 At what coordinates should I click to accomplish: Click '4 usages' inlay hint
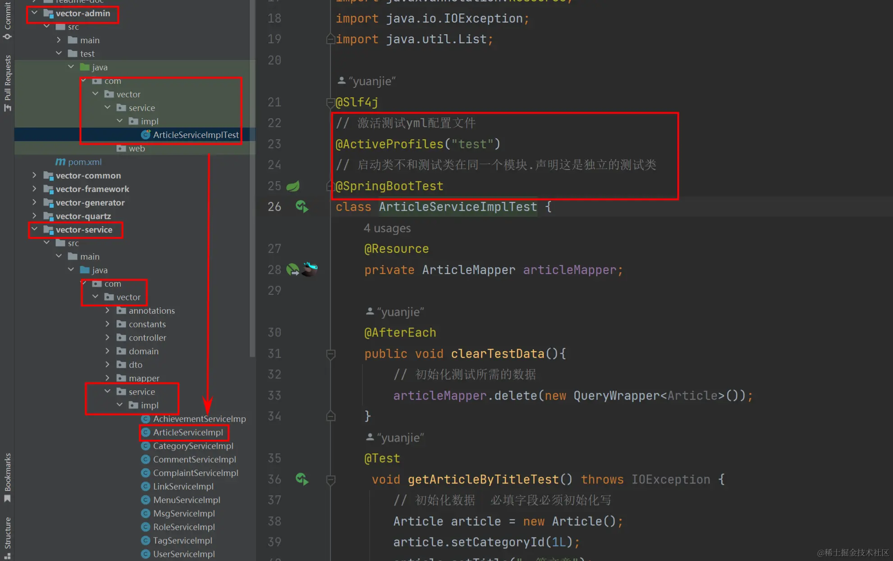[387, 228]
